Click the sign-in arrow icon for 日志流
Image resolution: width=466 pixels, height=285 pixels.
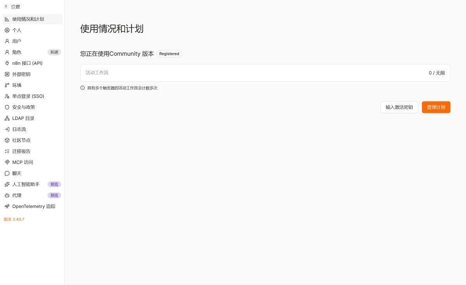point(7,129)
